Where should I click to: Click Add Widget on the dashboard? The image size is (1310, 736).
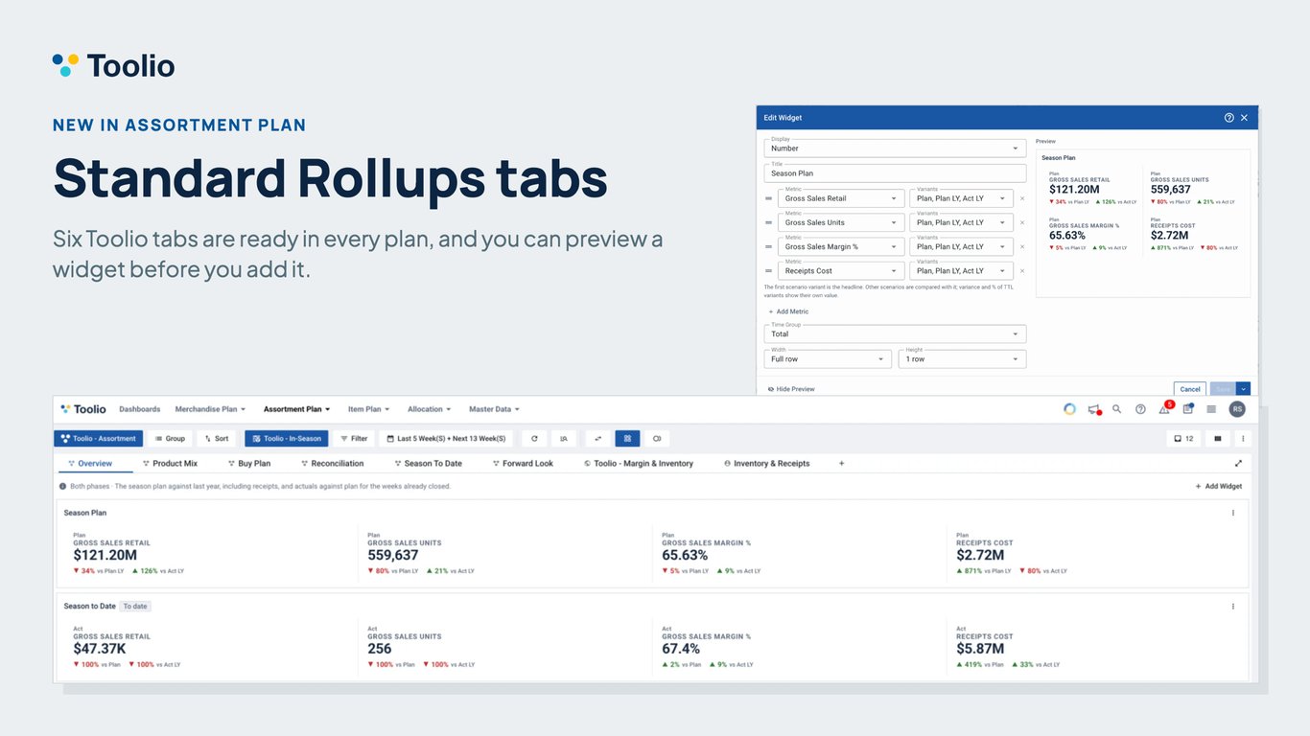pos(1218,486)
